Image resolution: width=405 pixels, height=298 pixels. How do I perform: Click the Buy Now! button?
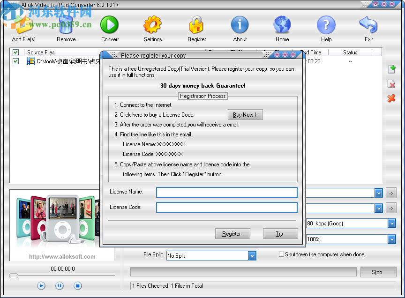pos(245,114)
